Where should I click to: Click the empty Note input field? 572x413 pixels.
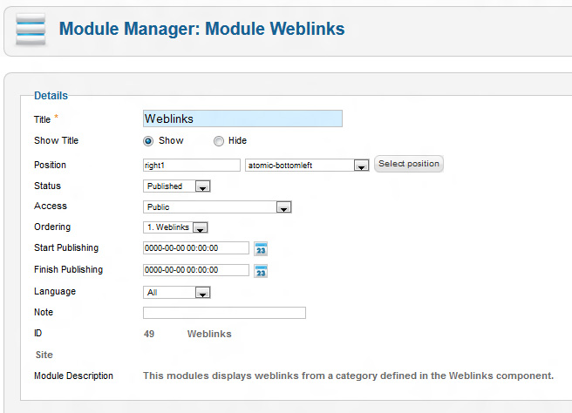pyautogui.click(x=224, y=313)
